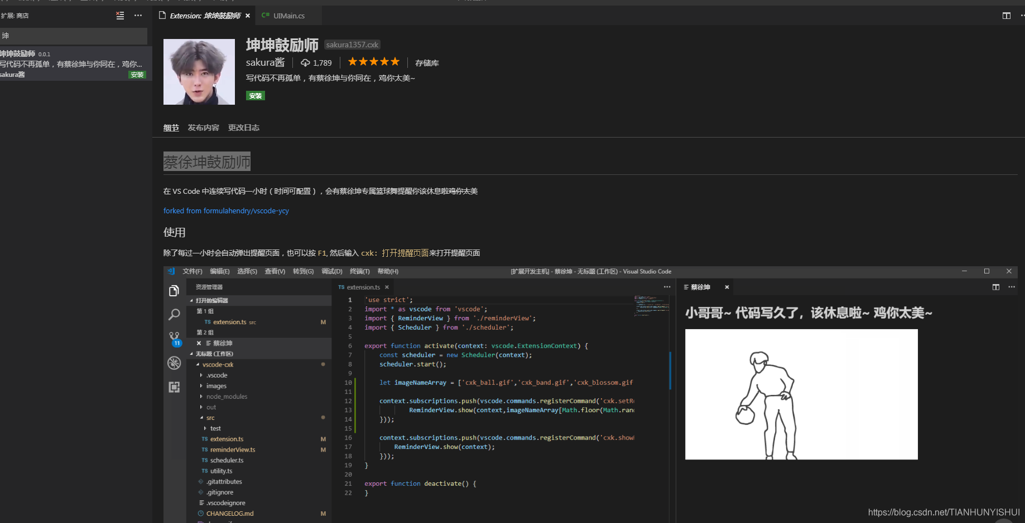Split the editor to the right
Screen dimensions: 1025x523
point(1006,16)
